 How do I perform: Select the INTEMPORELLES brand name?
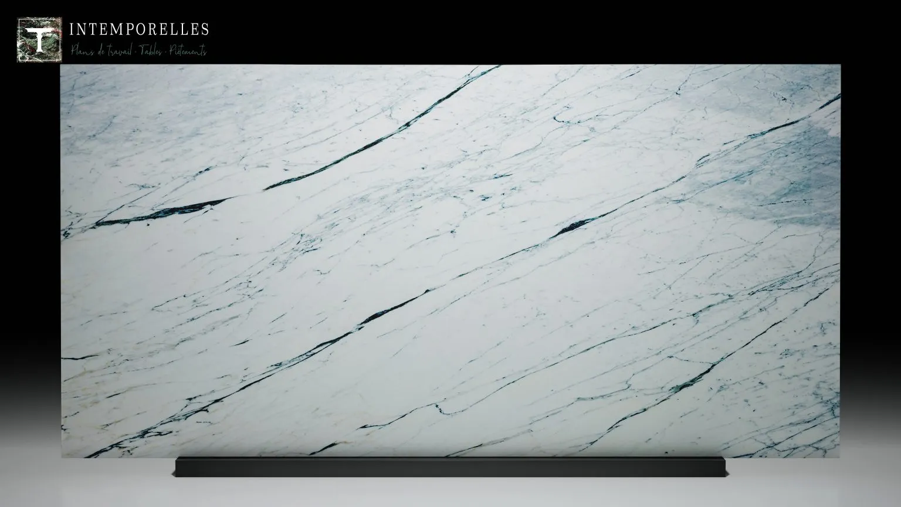139,29
